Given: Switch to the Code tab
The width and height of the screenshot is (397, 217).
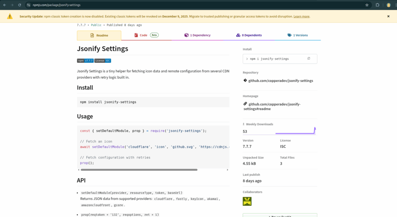Looking at the screenshot, I should coord(143,35).
